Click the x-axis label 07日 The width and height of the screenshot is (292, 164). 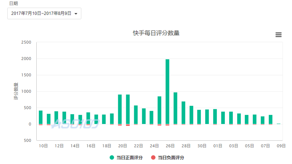click(x=266, y=146)
